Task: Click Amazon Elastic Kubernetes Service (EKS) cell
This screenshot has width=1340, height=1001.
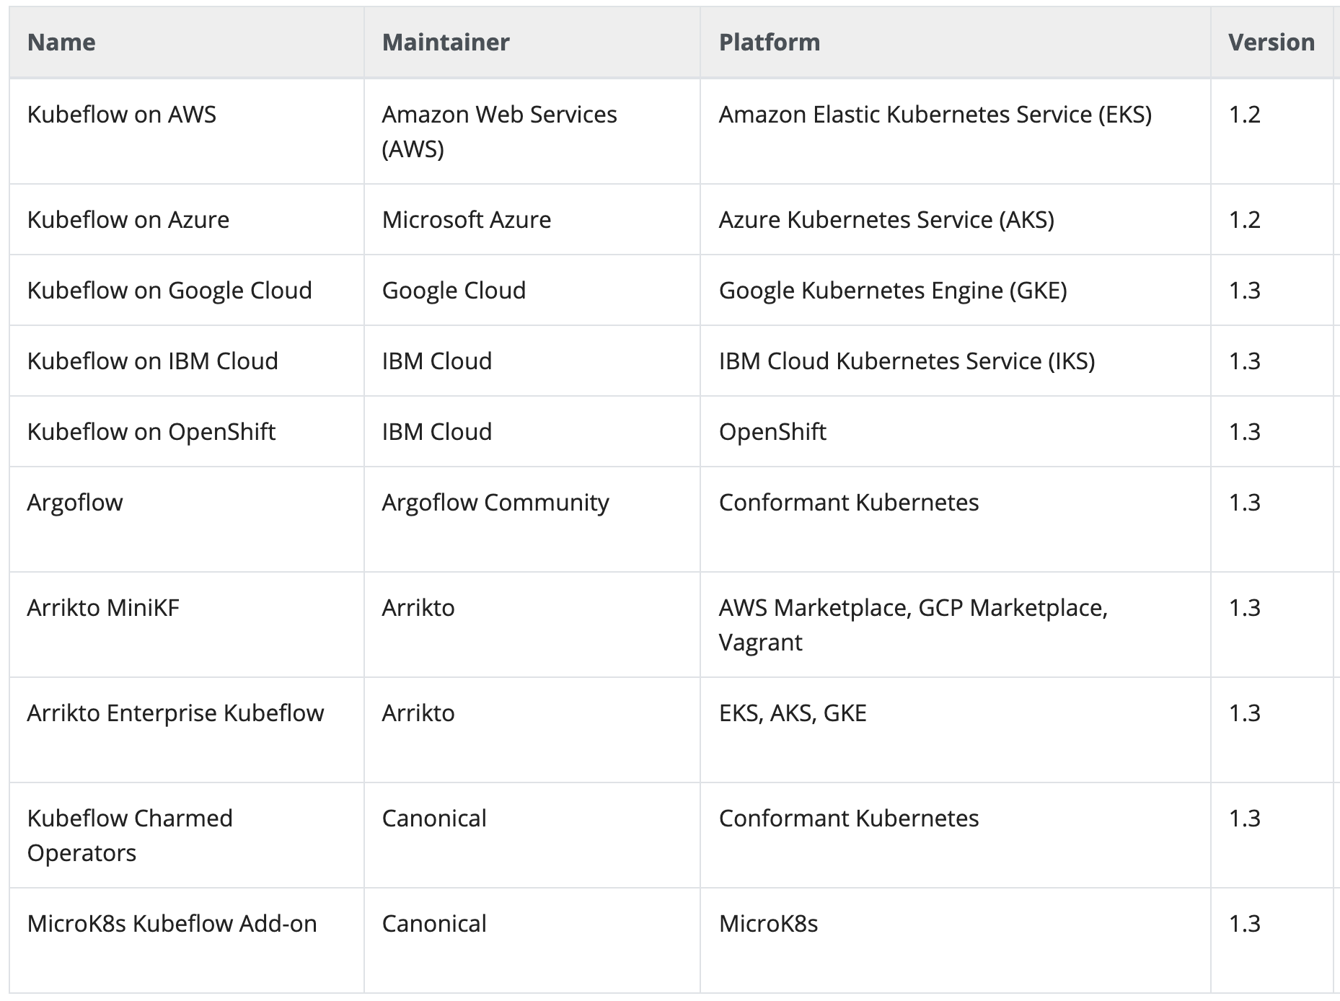Action: 956,131
